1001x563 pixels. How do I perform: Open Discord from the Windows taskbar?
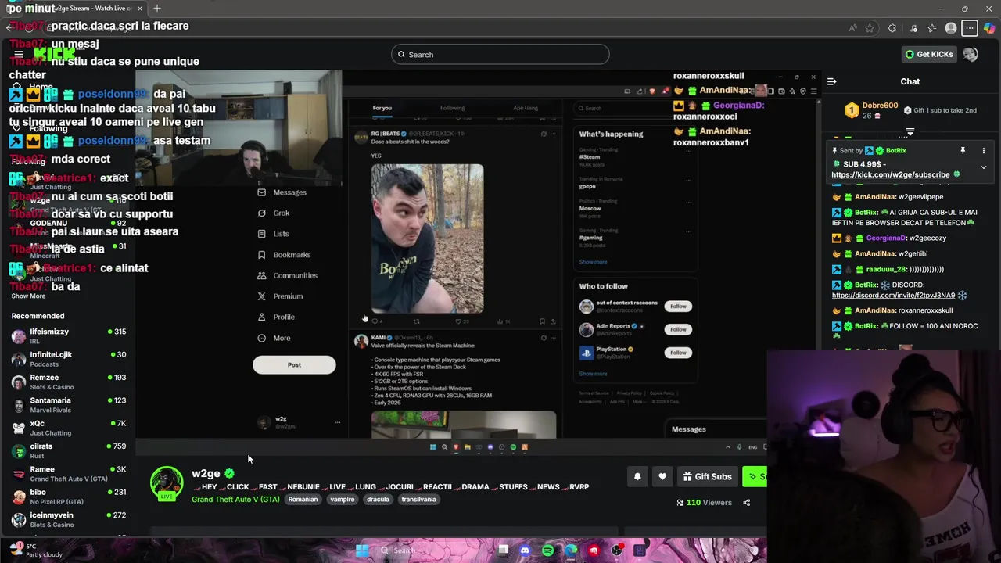coord(525,550)
